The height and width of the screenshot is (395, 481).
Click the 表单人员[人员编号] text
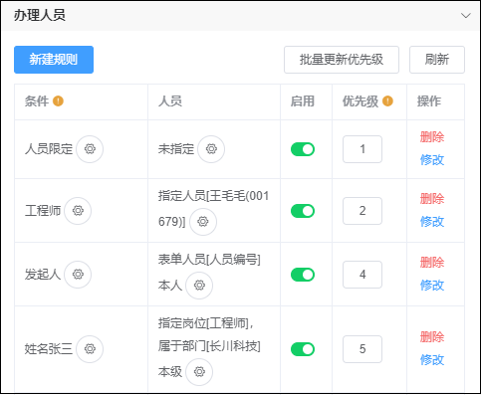click(209, 260)
